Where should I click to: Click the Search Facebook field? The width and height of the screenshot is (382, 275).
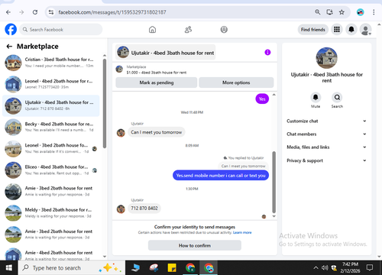coord(61,30)
